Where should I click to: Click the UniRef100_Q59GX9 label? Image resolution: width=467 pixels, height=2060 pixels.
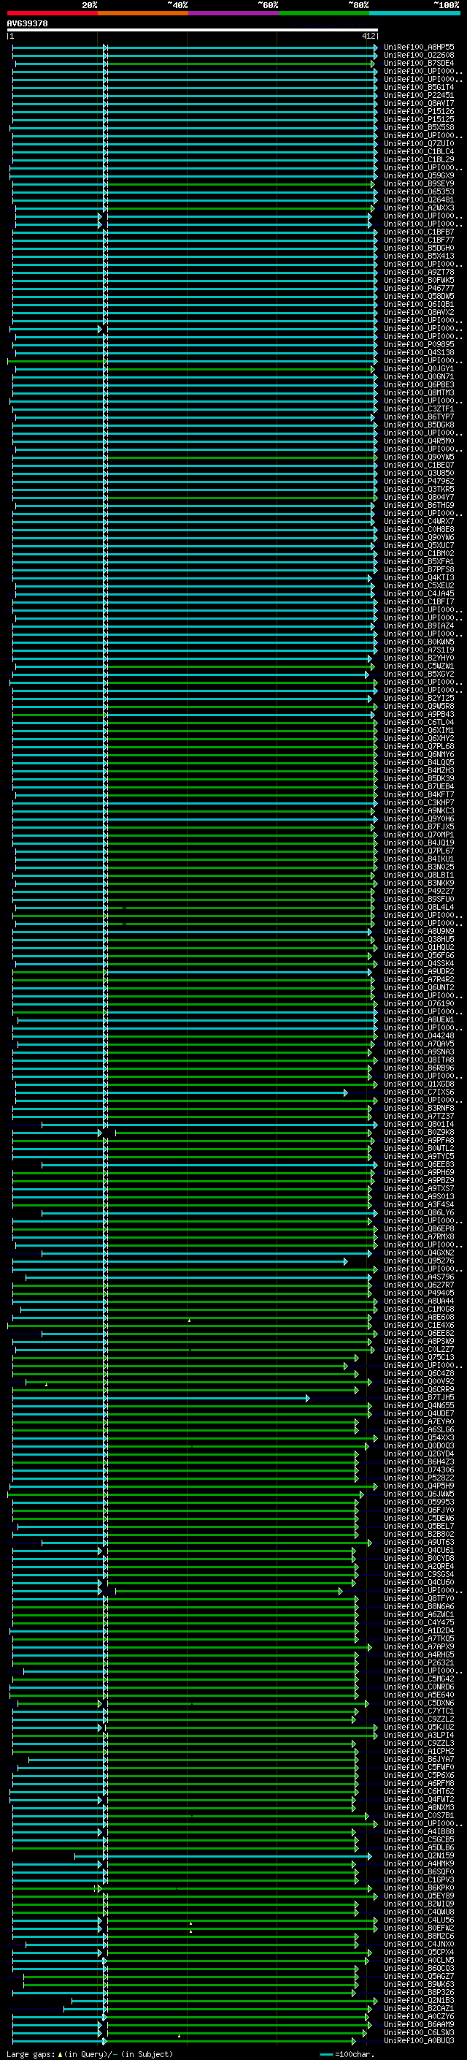(x=419, y=176)
